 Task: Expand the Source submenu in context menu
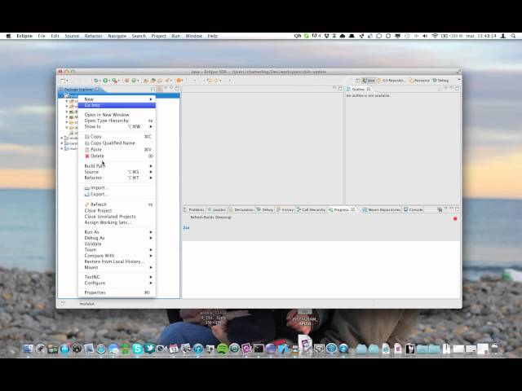[117, 172]
